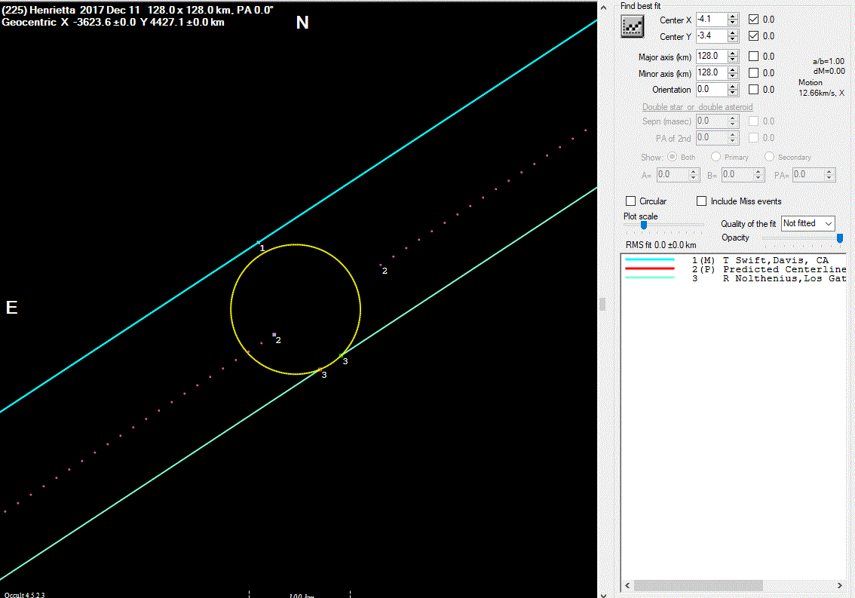Click the 'Geocentric X -3623.6' coordinates line
The image size is (855, 598).
113,23
